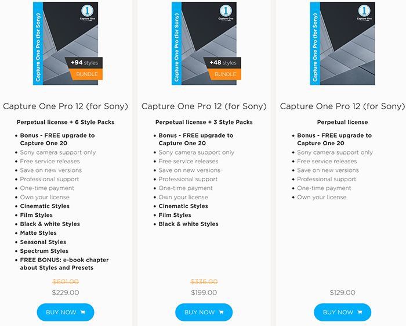Click the orange BUNDLE badge on the +94 styles box

pos(86,74)
